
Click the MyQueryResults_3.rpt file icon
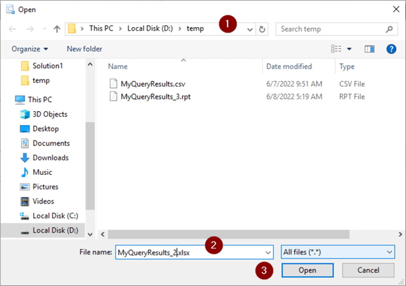(113, 96)
